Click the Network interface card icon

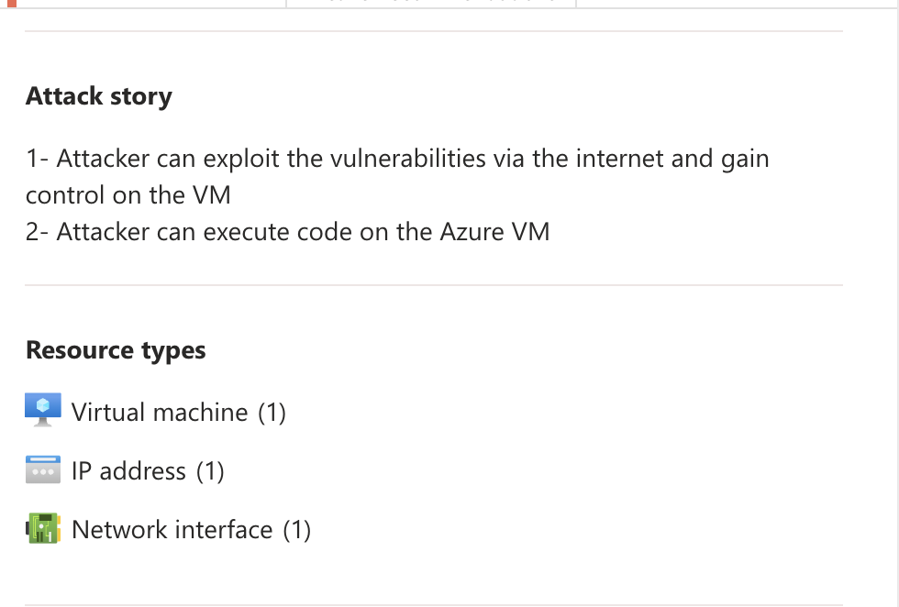tap(43, 529)
